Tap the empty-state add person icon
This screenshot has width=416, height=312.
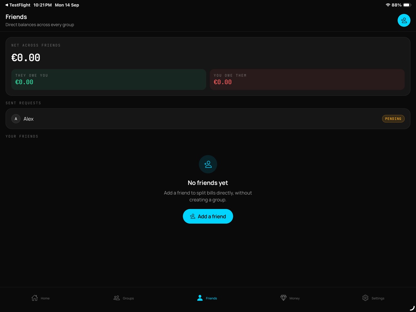pos(208,164)
